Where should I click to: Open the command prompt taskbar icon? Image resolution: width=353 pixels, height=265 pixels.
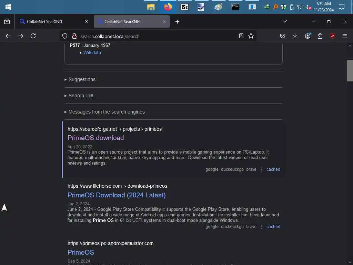click(x=235, y=7)
